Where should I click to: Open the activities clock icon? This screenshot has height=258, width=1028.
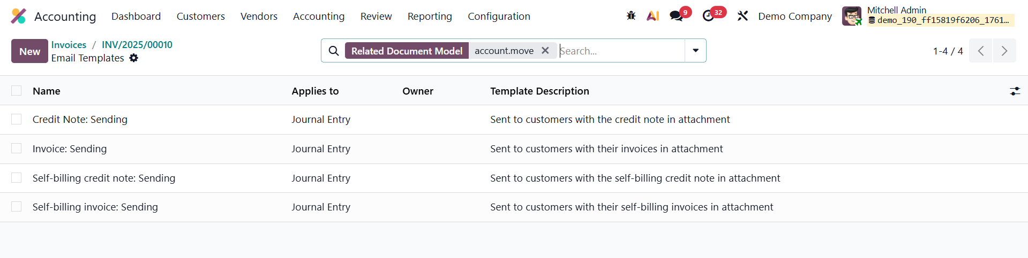[709, 16]
